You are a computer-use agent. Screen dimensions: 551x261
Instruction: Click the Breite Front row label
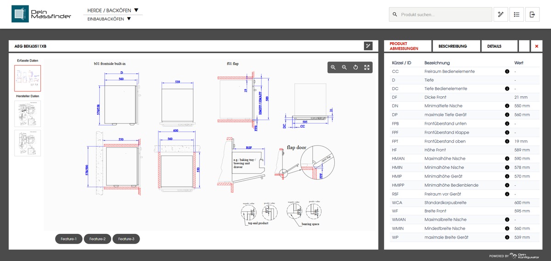pyautogui.click(x=436, y=211)
